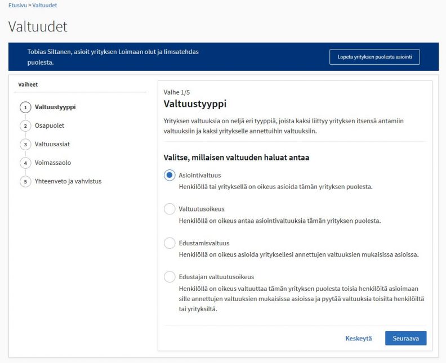This screenshot has width=446, height=363.
Task: Click the Asiointivaltuus option label text
Action: click(200, 175)
